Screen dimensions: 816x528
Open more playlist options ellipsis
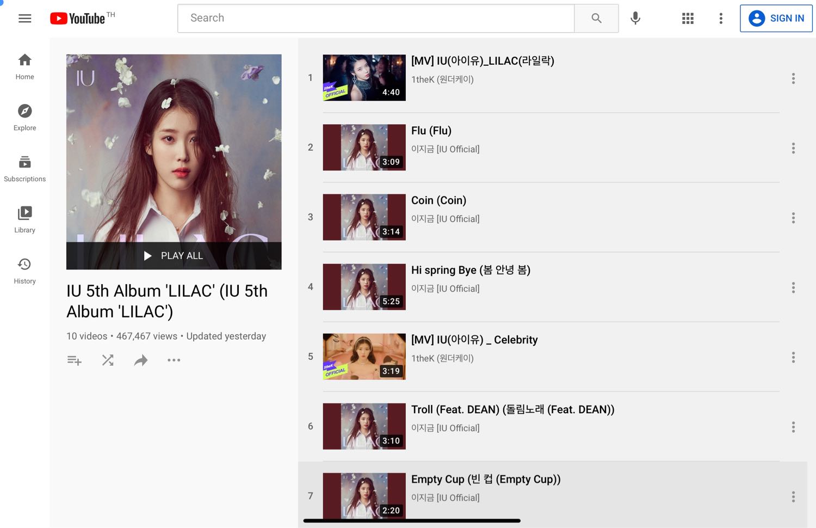click(x=174, y=360)
